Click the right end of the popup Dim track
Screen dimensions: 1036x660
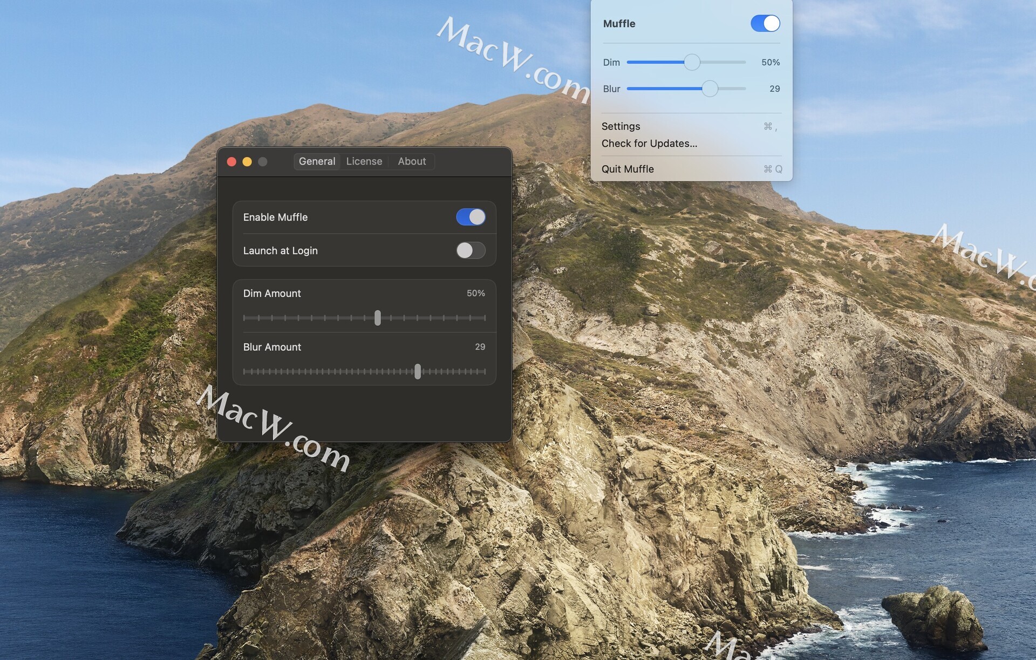744,62
